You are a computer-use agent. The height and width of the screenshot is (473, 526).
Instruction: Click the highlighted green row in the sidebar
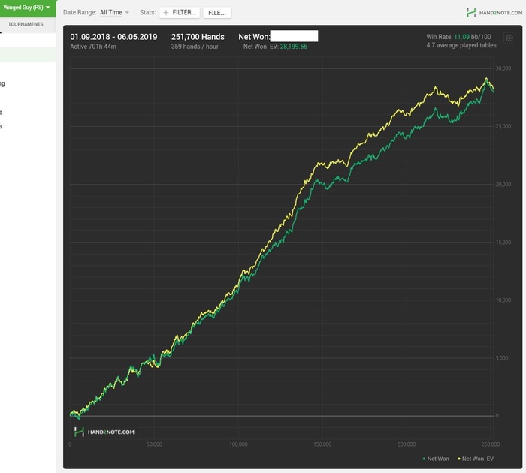tap(29, 55)
